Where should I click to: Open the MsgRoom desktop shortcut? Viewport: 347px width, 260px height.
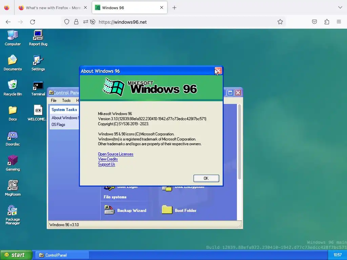tap(13, 188)
